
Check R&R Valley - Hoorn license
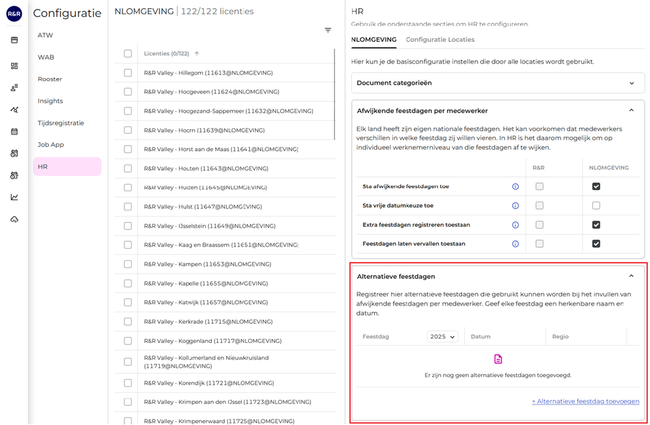pos(128,130)
